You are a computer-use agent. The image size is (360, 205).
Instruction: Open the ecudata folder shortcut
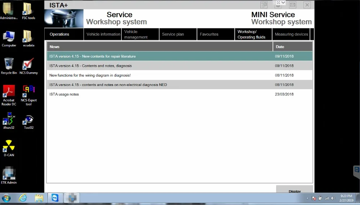pyautogui.click(x=28, y=38)
